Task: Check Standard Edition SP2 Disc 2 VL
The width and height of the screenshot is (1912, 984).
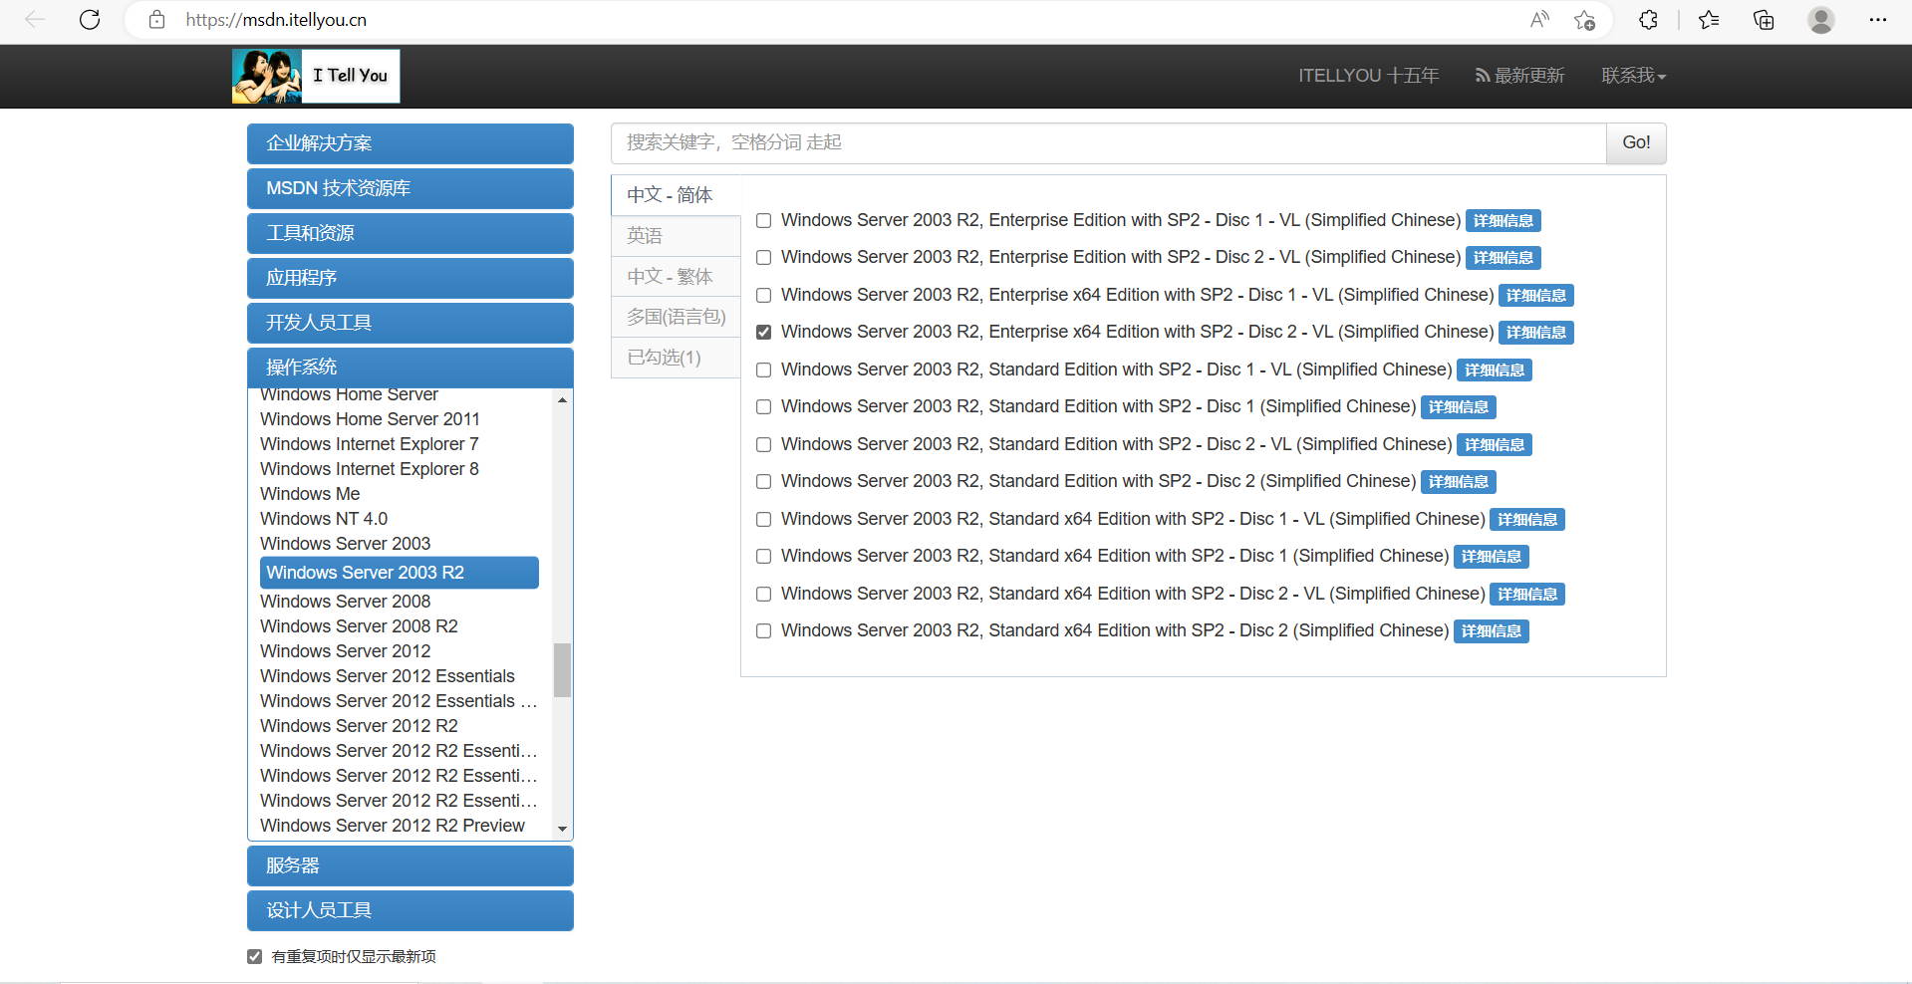Action: [x=764, y=444]
